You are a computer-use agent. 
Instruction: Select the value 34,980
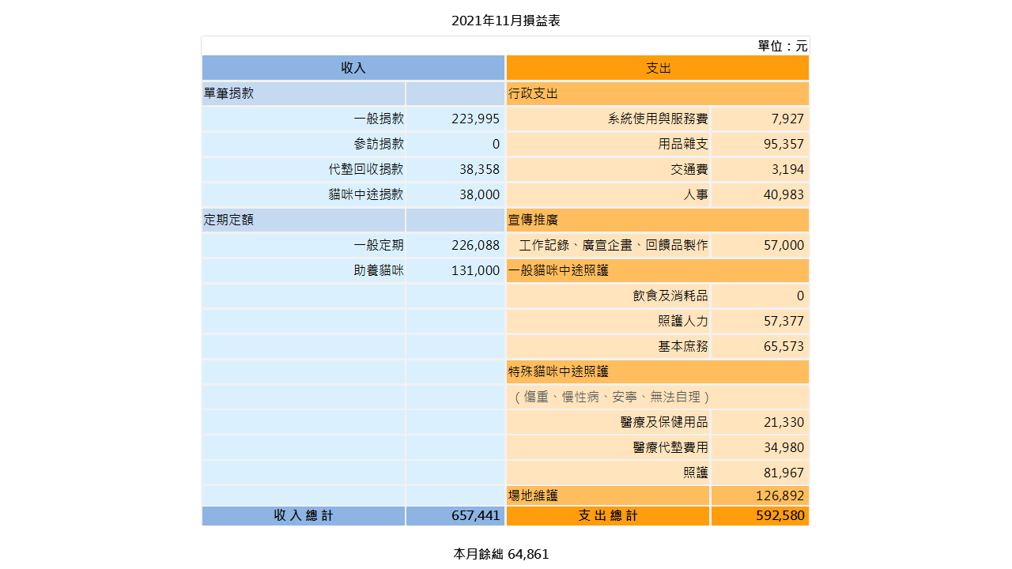pyautogui.click(x=784, y=447)
